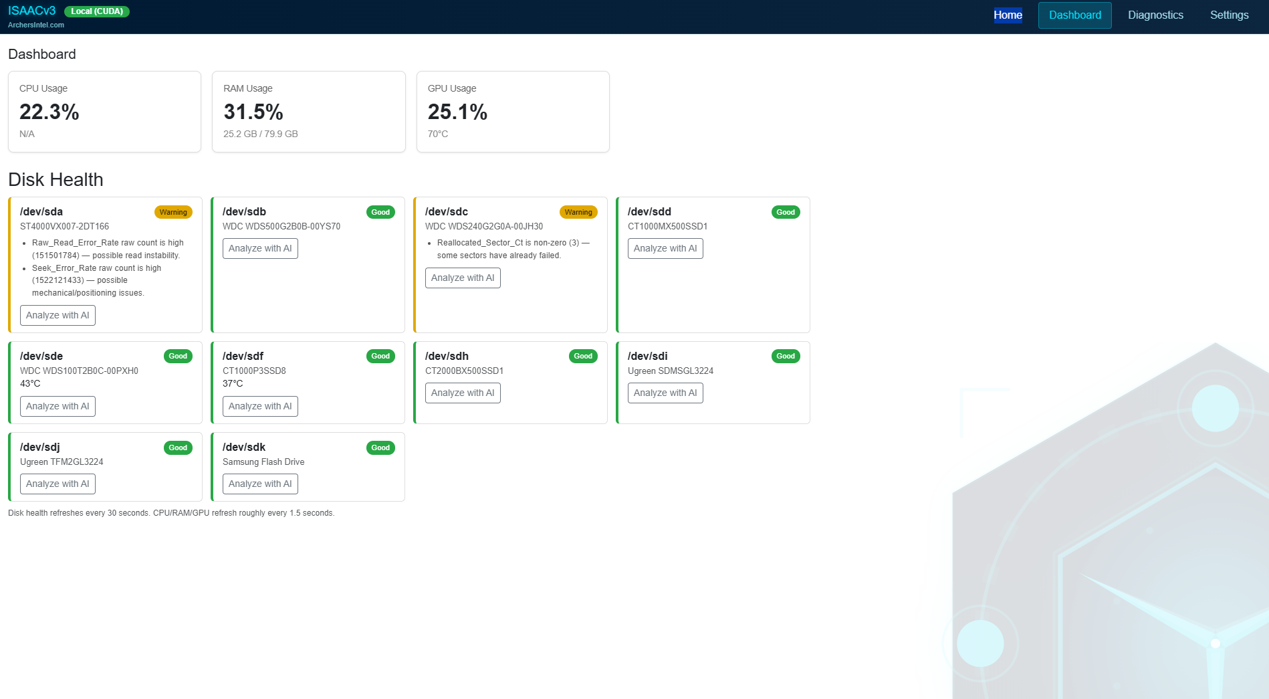Screen dimensions: 1269x699
Task: Open the Home navigation tab
Action: 1008,15
